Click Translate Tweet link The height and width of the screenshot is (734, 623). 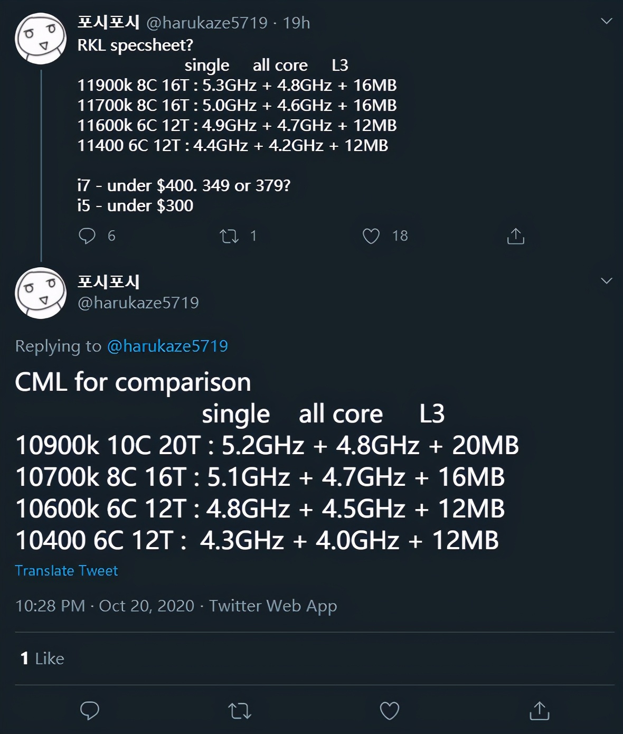click(67, 571)
